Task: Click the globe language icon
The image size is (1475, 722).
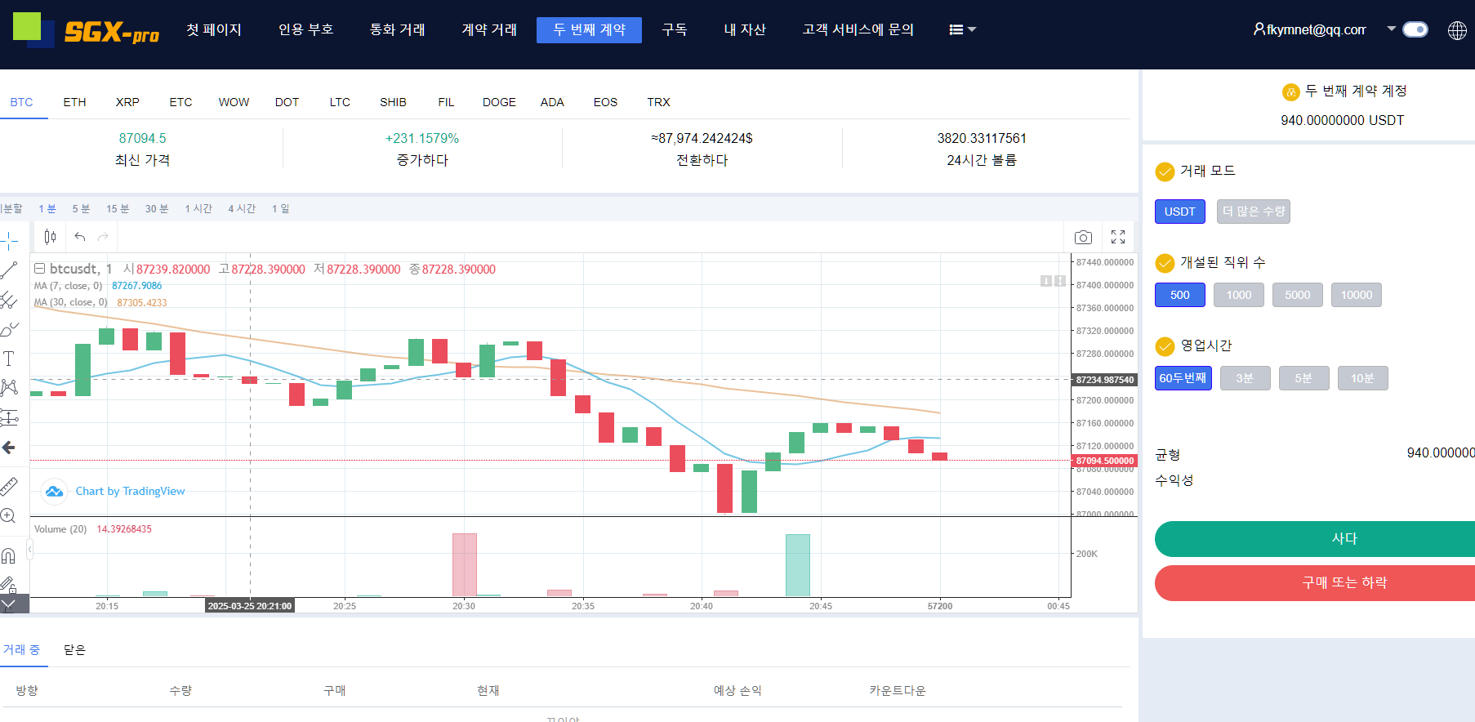Action: click(x=1457, y=30)
